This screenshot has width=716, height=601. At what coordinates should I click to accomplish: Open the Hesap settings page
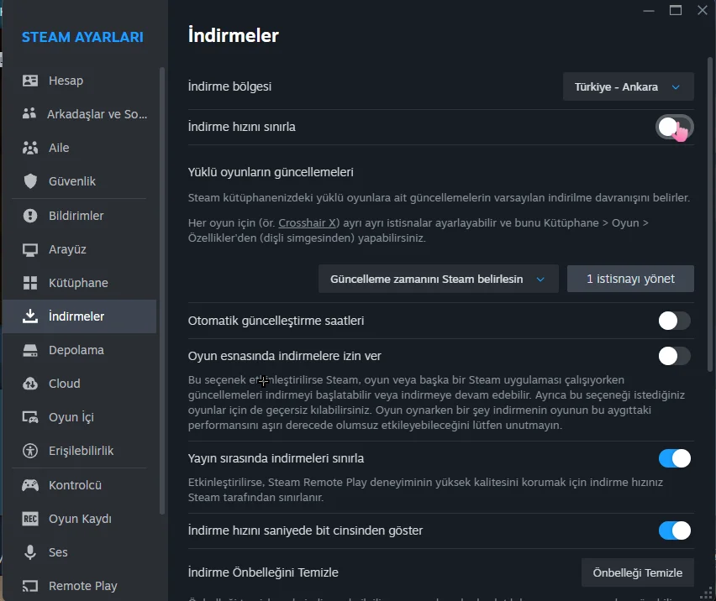point(80,81)
